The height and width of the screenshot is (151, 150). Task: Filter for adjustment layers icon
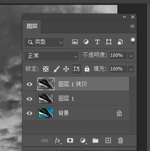tap(86, 42)
